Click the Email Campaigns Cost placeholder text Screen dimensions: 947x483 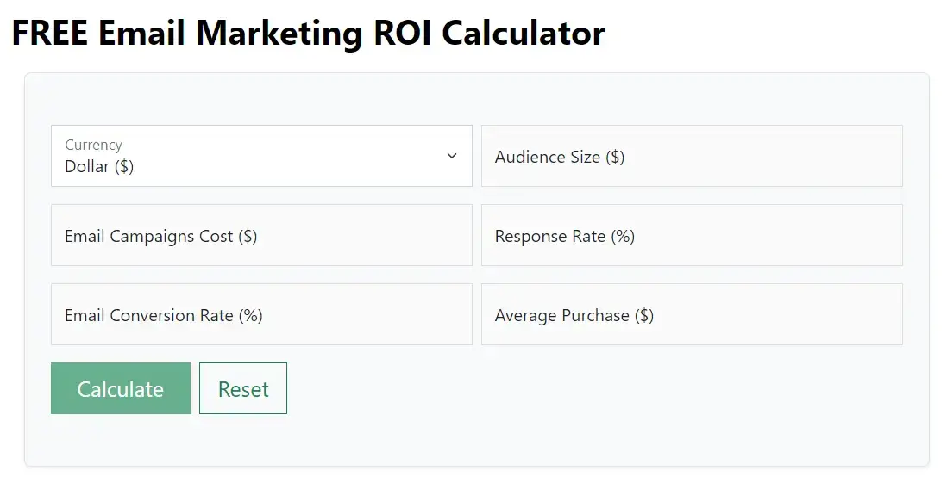coord(160,237)
